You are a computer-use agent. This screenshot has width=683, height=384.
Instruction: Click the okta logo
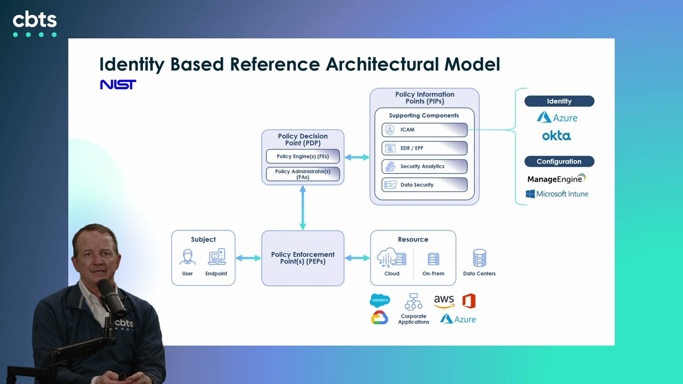tap(557, 135)
